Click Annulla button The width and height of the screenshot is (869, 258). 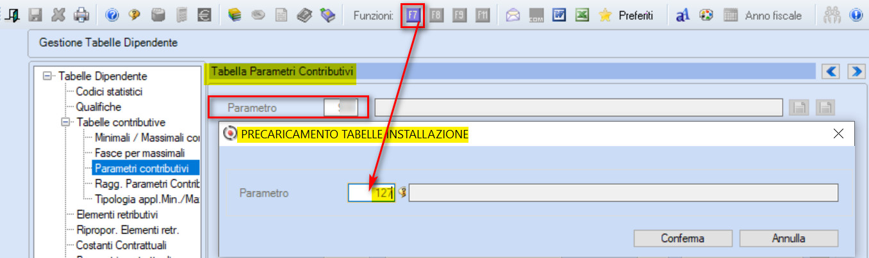pos(788,238)
